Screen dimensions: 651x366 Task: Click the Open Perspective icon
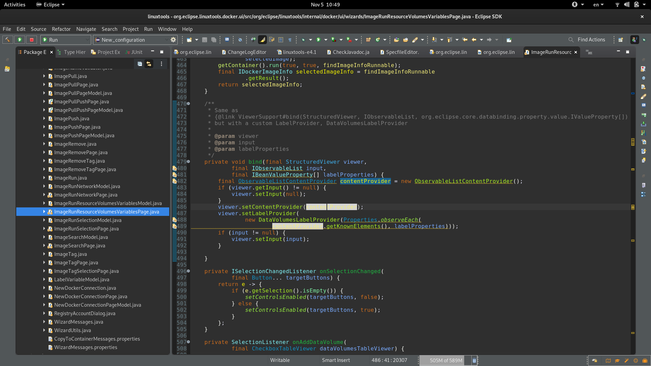[621, 40]
